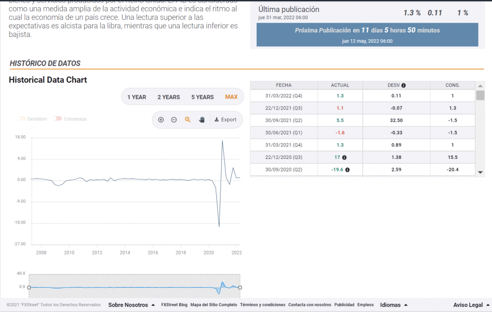The height and width of the screenshot is (312, 492).
Task: Click the zoom out minus icon
Action: pos(174,120)
